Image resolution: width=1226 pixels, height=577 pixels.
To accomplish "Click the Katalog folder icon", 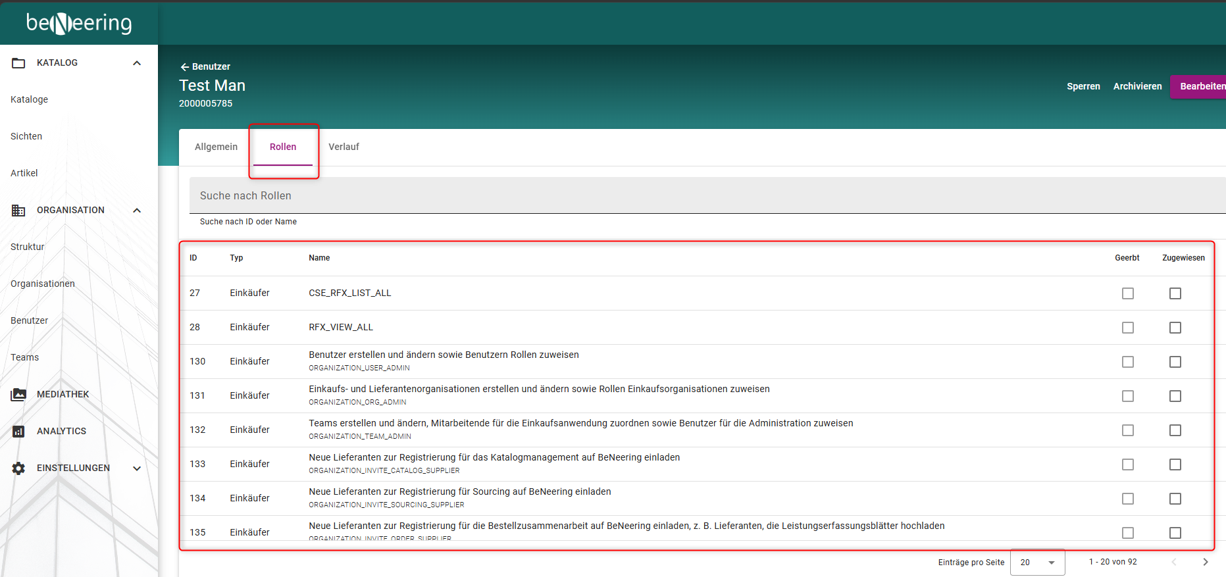I will [x=18, y=63].
